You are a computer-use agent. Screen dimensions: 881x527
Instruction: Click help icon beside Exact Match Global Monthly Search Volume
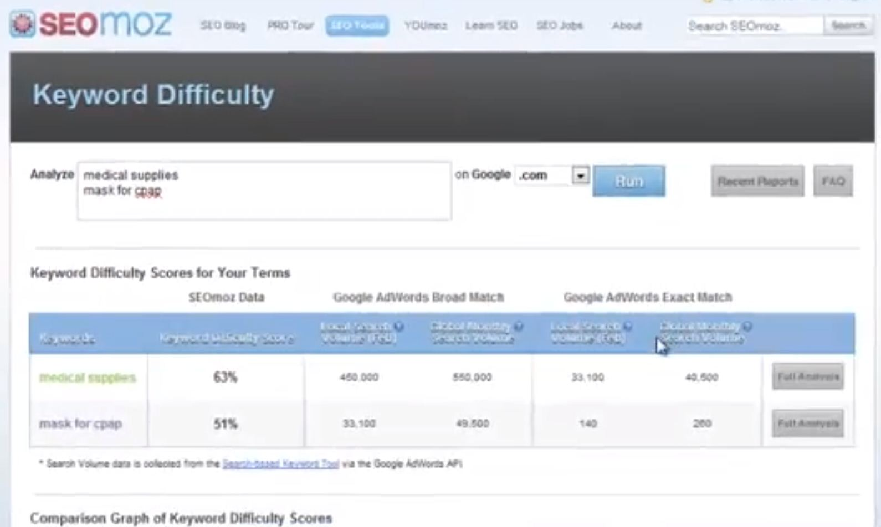tap(747, 327)
